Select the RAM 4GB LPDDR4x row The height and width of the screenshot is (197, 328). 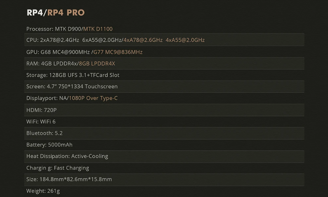pos(164,64)
